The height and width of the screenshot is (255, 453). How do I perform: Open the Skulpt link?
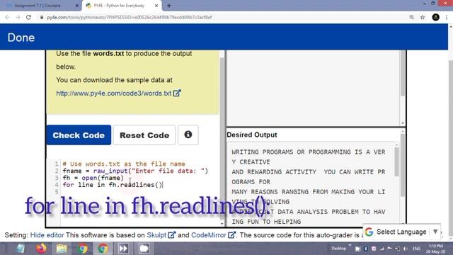pyautogui.click(x=156, y=235)
